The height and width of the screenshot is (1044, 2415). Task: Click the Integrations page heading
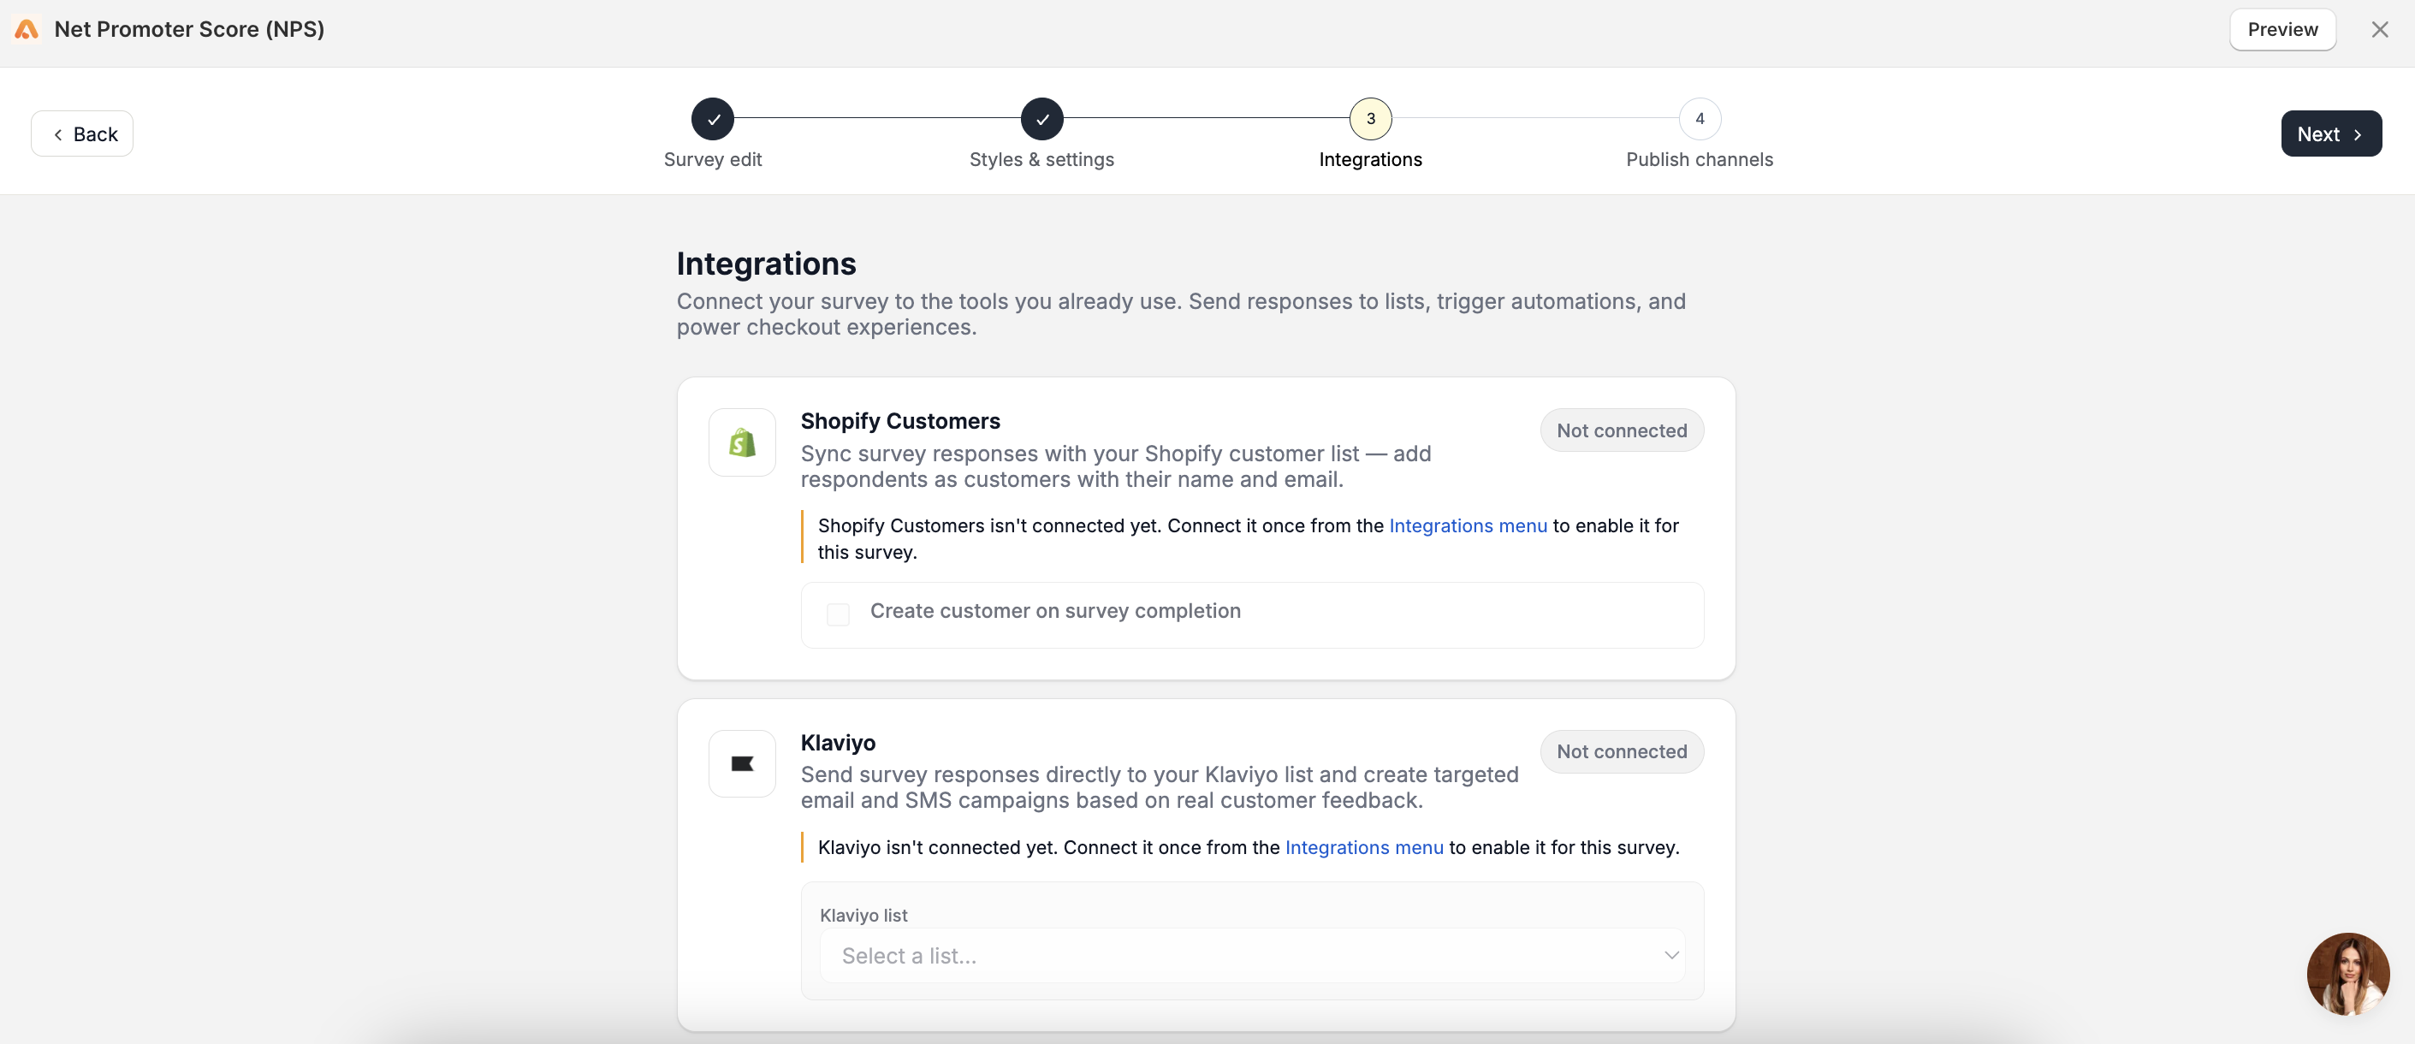(766, 264)
